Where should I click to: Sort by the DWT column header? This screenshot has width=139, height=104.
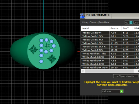[x=127, y=28]
